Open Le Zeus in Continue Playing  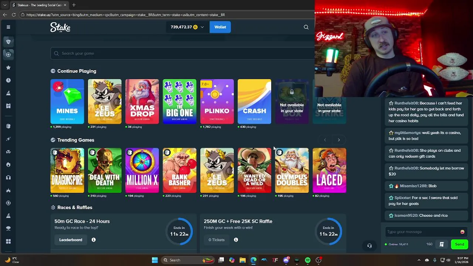(x=105, y=101)
